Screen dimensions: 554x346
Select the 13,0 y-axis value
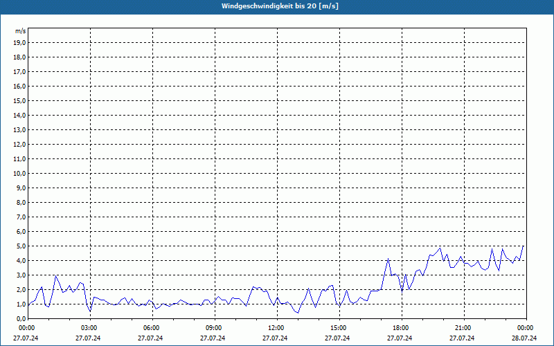20,130
